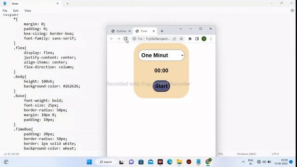Open Microsoft Edge on taskbar
297x167 pixels.
(x=170, y=162)
